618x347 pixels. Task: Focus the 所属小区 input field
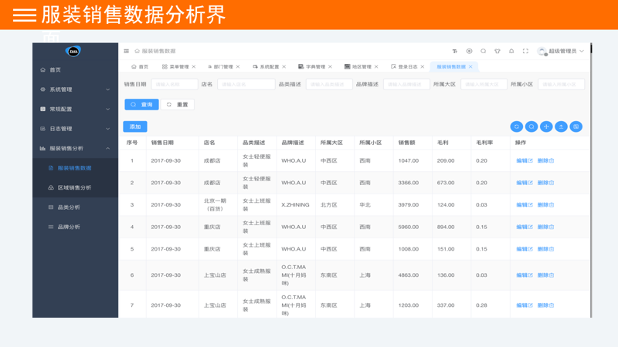[562, 84]
